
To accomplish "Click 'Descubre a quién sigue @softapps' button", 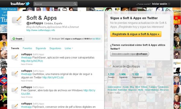I will pyautogui.click(x=130, y=54).
